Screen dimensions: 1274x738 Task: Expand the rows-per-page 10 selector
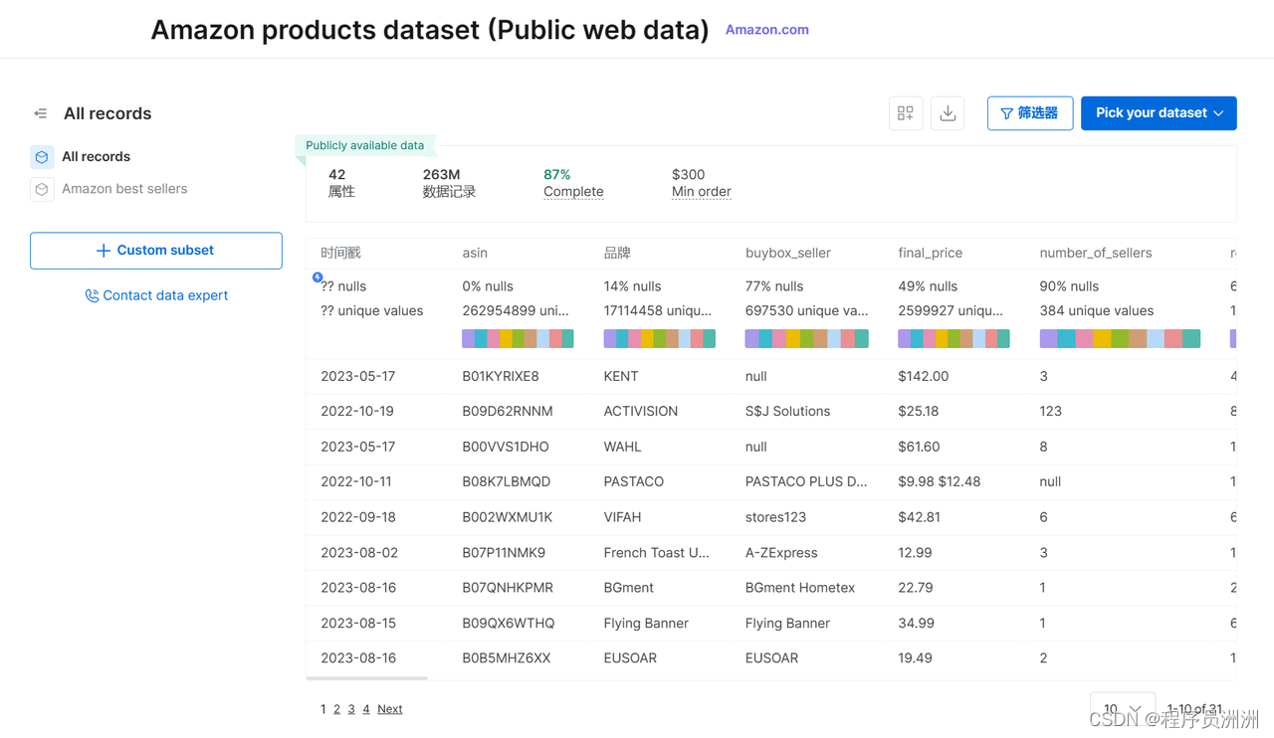[x=1122, y=708]
